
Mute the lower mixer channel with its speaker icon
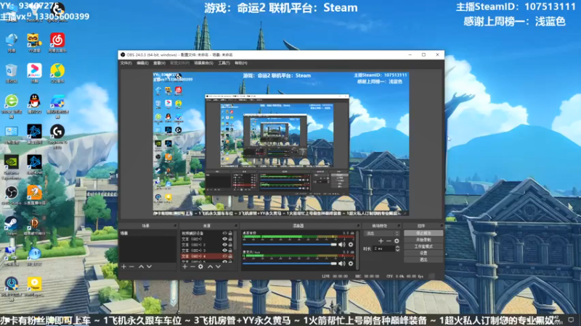click(341, 264)
